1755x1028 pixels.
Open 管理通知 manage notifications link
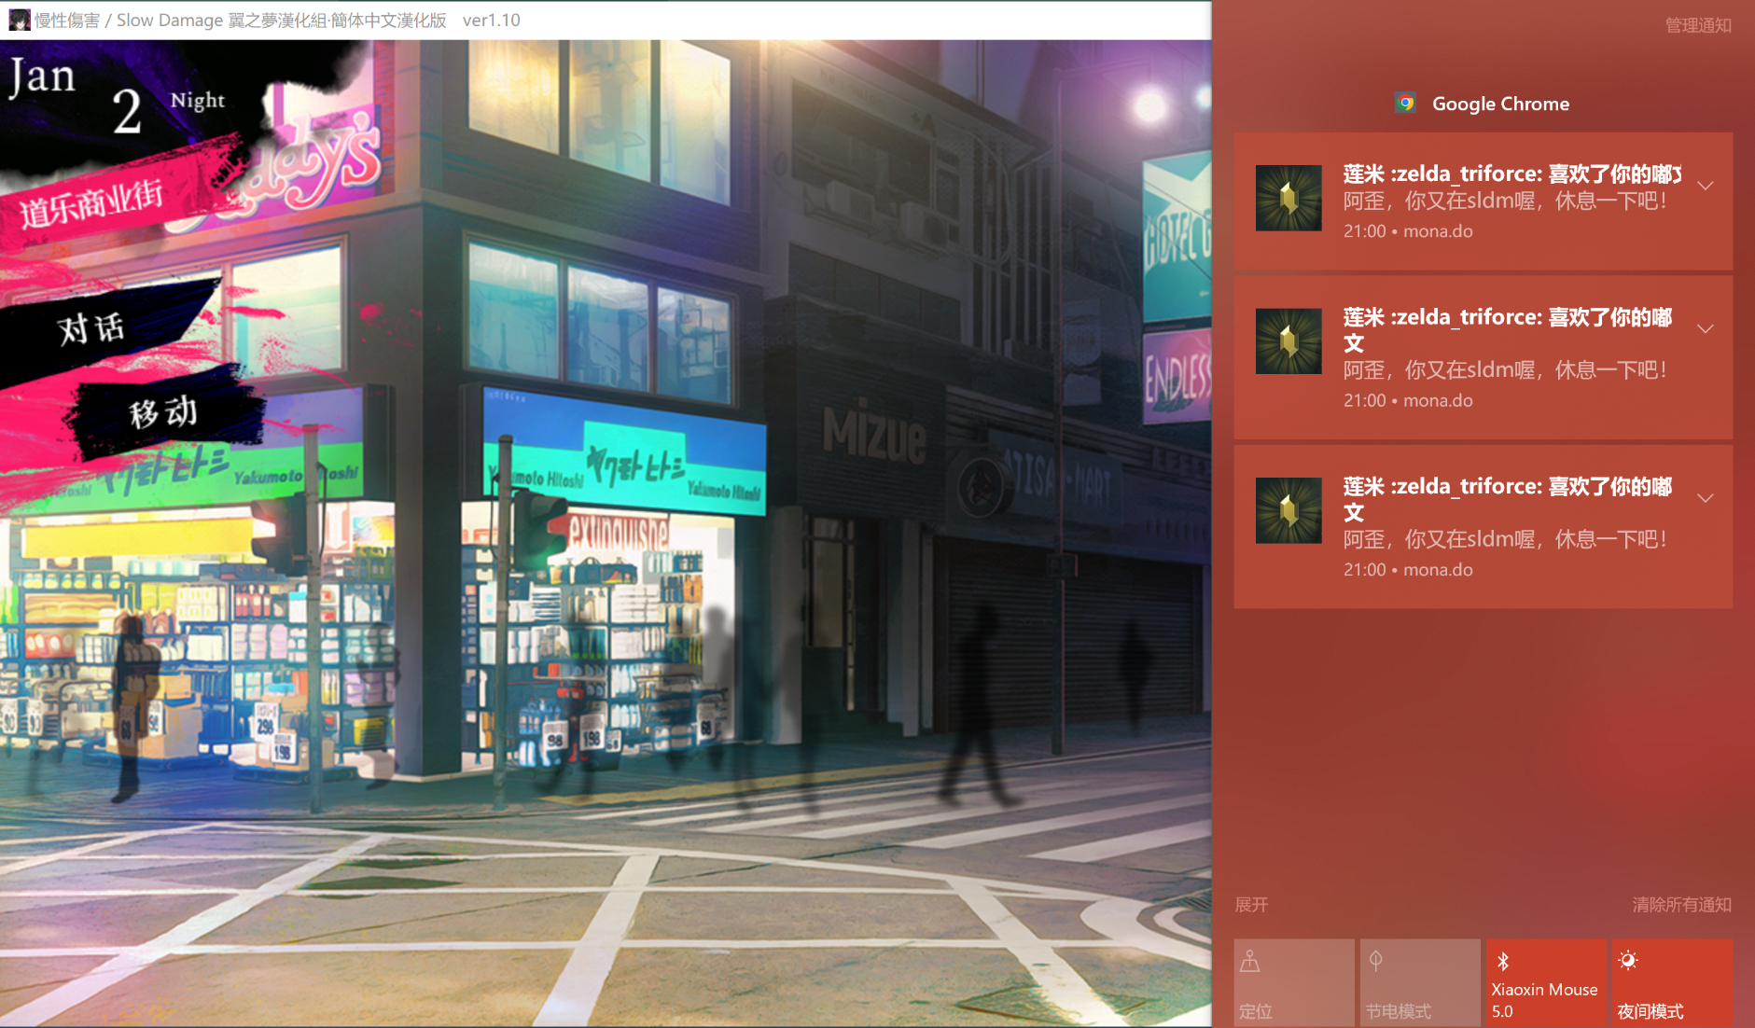tap(1697, 25)
